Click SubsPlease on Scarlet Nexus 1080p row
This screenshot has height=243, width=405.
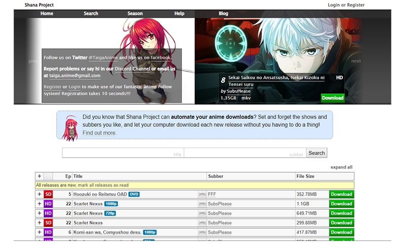(x=220, y=204)
